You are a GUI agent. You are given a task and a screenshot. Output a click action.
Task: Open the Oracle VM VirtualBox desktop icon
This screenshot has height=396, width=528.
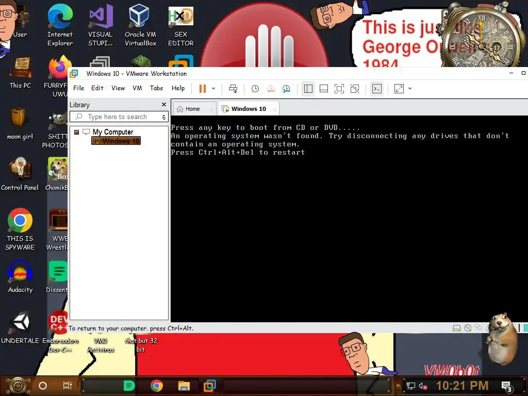[x=140, y=25]
